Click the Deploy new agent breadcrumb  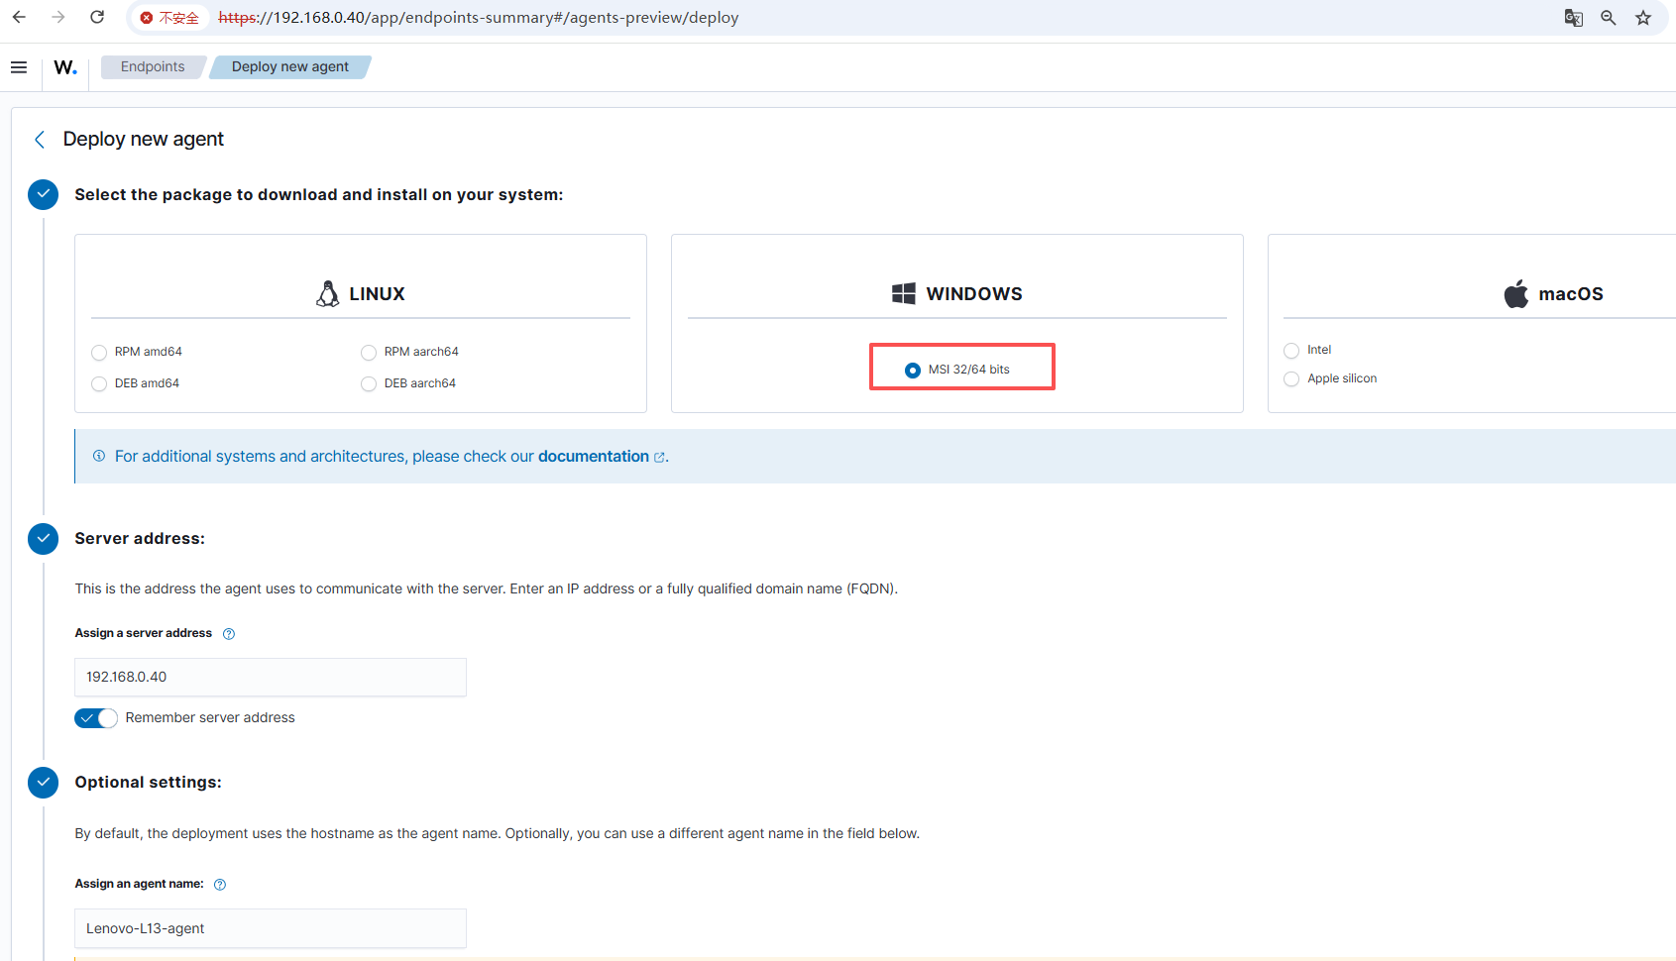289,67
